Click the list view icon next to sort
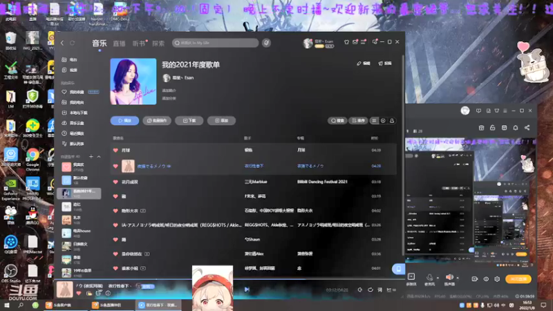553x311 pixels. [374, 120]
